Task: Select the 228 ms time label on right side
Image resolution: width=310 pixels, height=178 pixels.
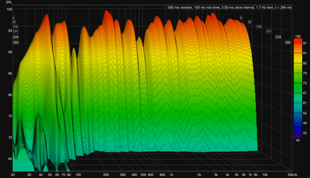Action: tap(278, 37)
